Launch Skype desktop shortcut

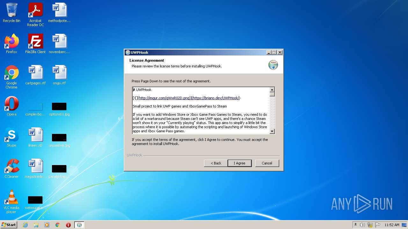[x=11, y=137]
